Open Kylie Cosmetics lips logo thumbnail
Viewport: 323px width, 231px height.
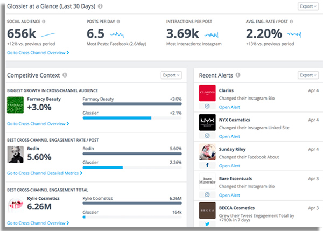point(16,204)
